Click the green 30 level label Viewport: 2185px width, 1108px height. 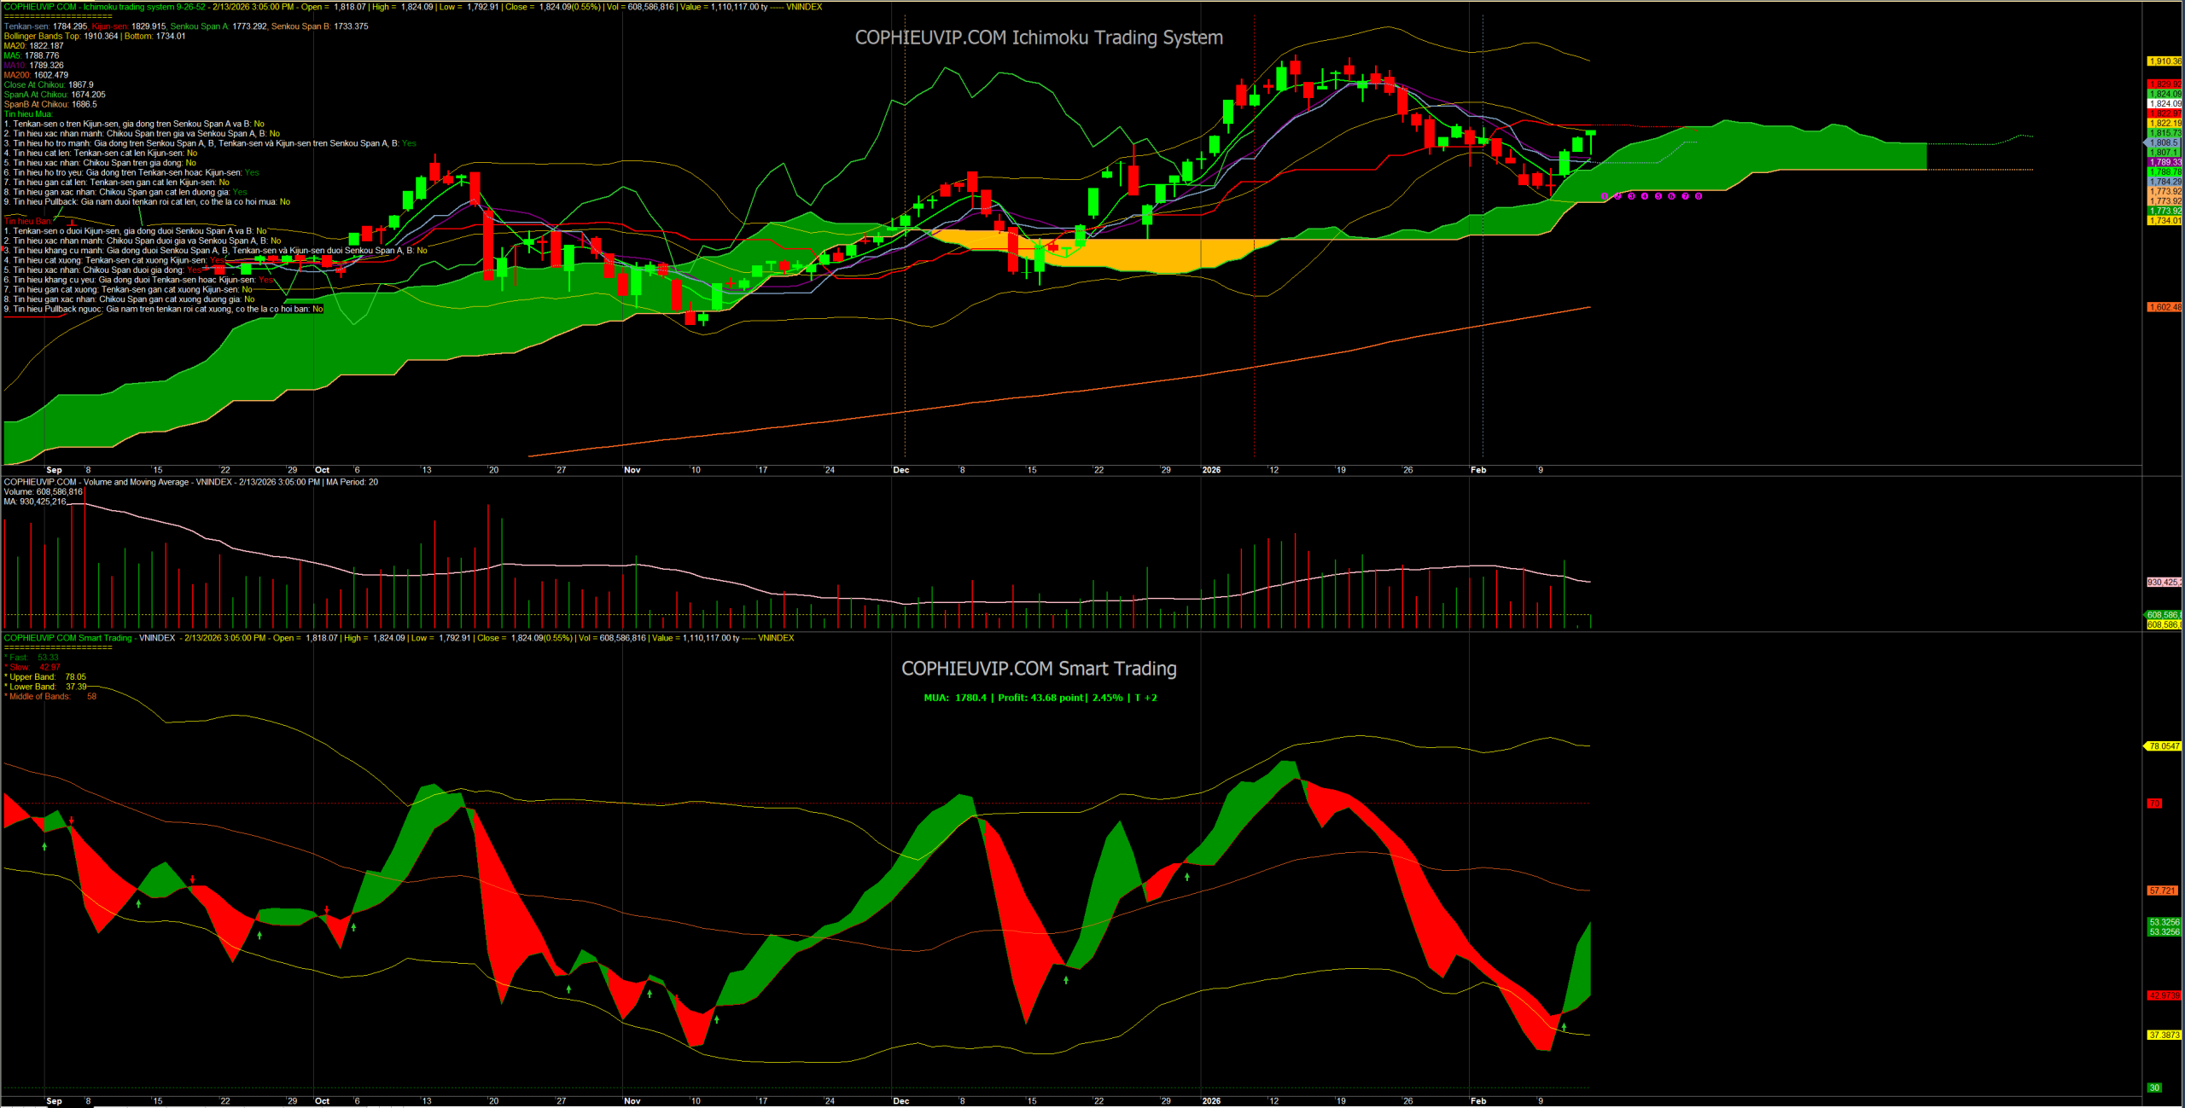coord(2154,1088)
